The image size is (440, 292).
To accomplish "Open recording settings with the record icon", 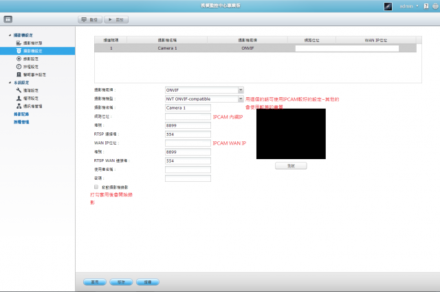I will [19, 59].
